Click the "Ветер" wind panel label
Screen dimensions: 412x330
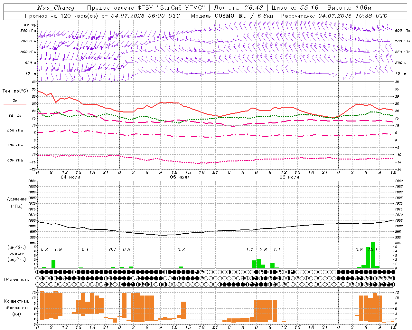click(30, 24)
